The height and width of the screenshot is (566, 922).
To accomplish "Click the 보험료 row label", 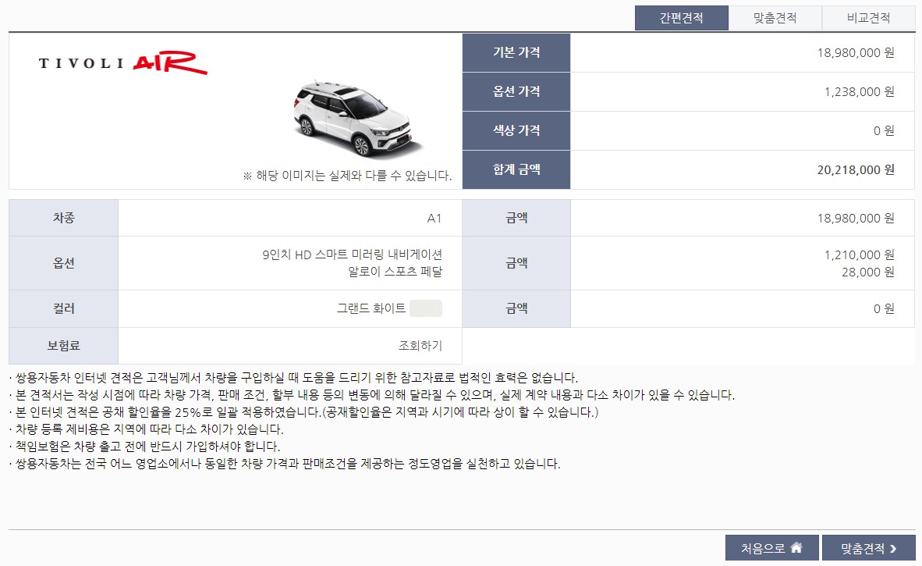I will (63, 345).
